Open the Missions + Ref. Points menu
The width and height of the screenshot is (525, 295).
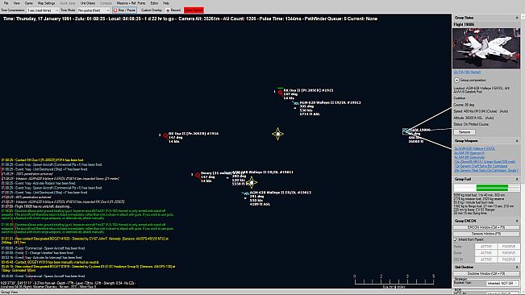tap(131, 3)
